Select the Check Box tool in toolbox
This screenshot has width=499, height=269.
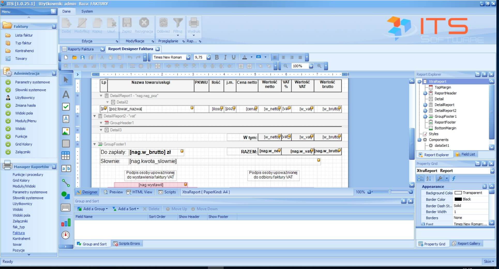coord(66,107)
